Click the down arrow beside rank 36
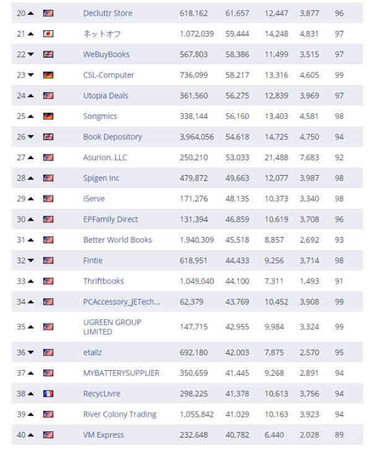 point(31,352)
